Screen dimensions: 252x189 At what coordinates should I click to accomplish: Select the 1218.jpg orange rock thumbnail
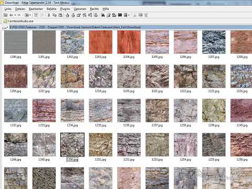[x=72, y=76]
